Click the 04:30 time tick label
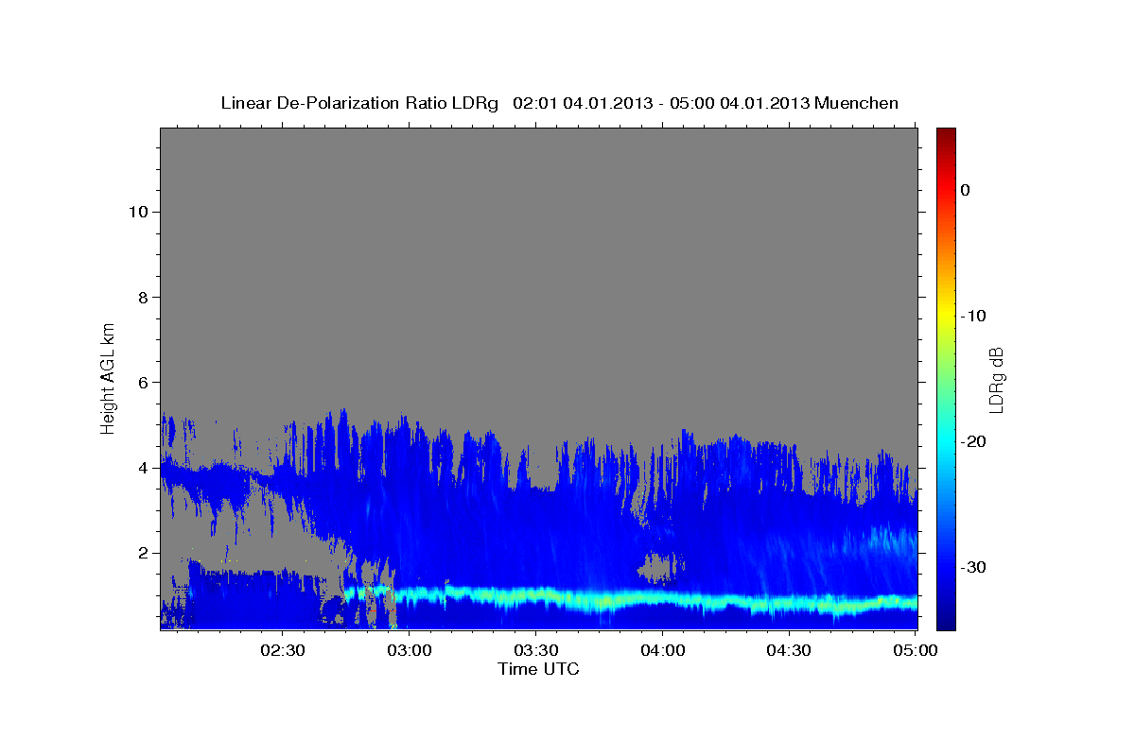Image resolution: width=1135 pixels, height=756 pixels. [789, 651]
